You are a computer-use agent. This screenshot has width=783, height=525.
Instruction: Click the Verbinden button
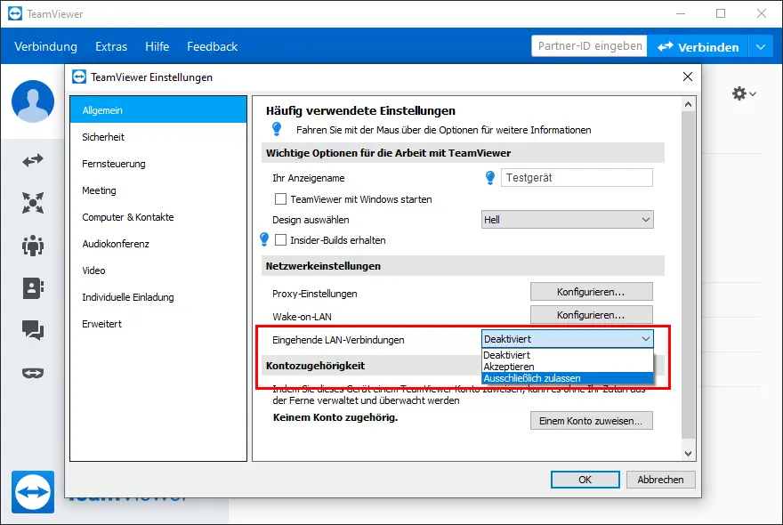[x=698, y=47]
